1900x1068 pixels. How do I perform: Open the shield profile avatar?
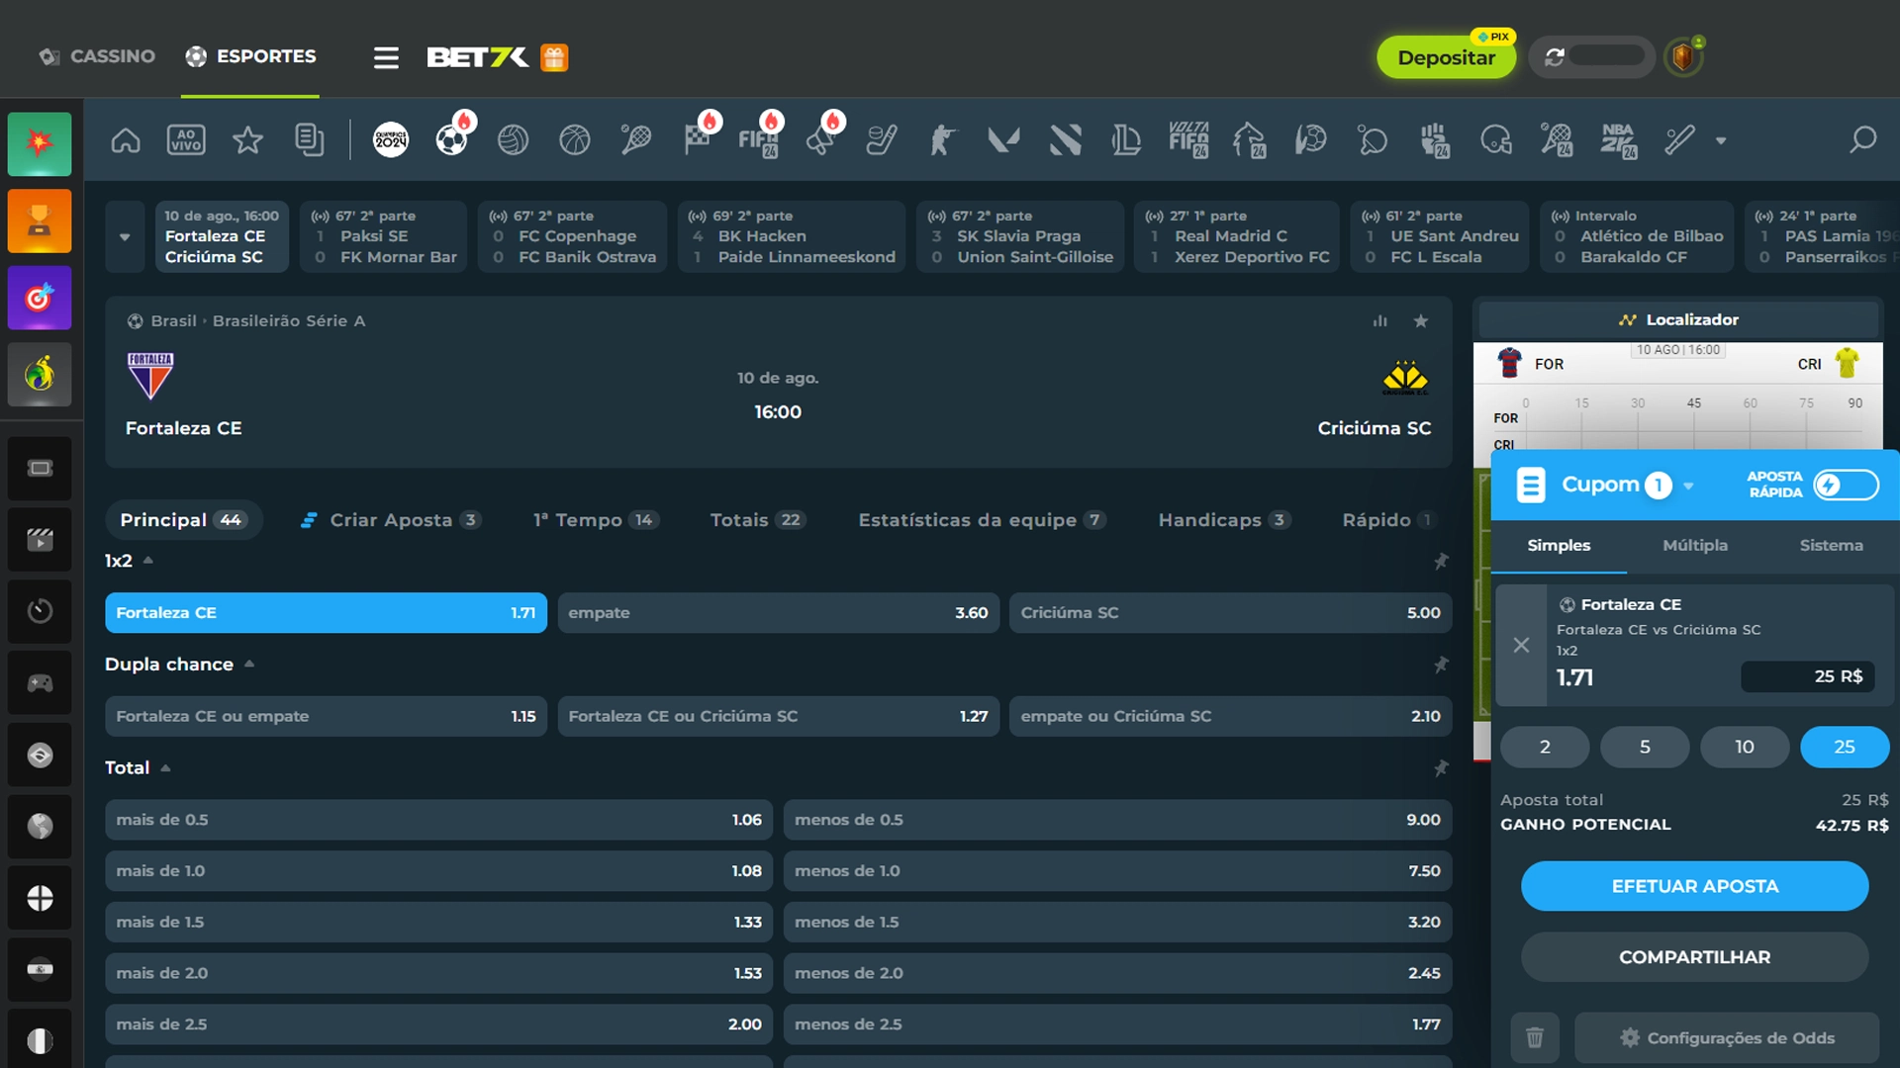(1683, 57)
